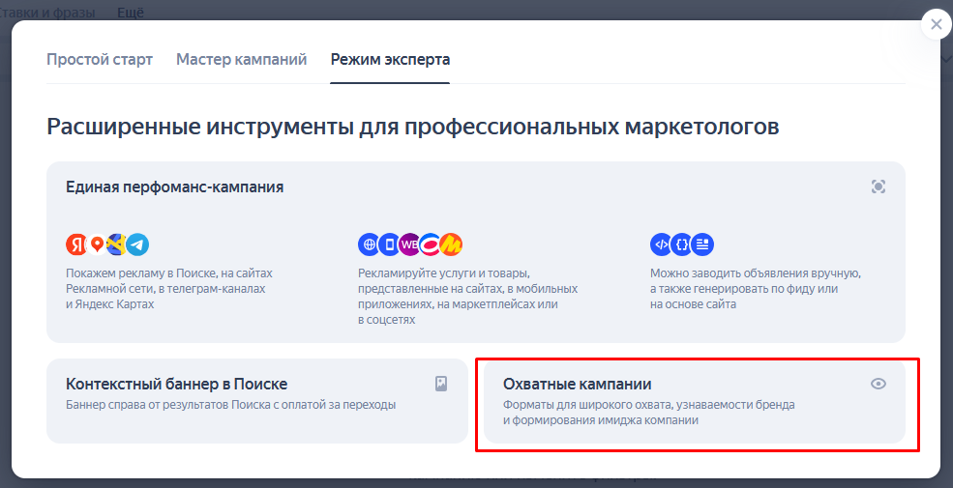Viewport: 953px width, 488px height.
Task: Click the target icon on Единая перфоманс-кампания card
Action: tap(879, 187)
